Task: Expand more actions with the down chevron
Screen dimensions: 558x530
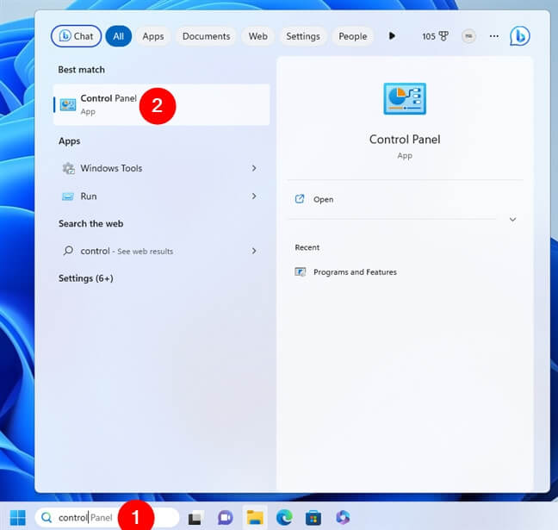Action: click(x=512, y=220)
